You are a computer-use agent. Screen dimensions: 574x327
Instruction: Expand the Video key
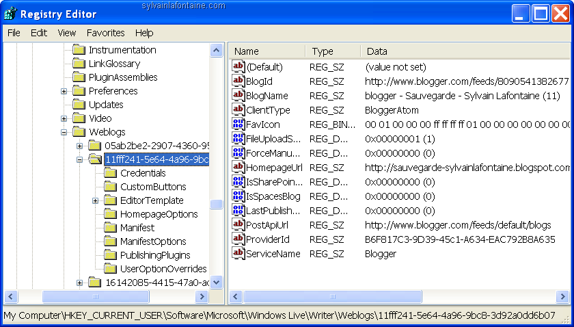click(x=64, y=118)
